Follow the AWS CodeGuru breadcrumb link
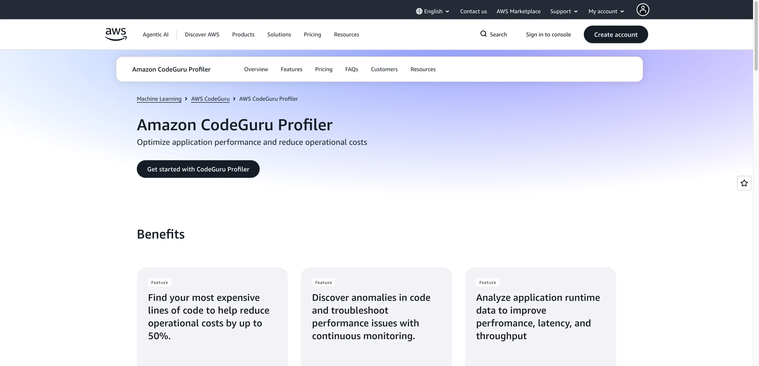 click(210, 99)
